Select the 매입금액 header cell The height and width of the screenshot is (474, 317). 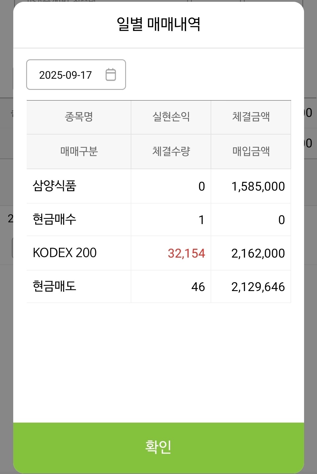[251, 152]
